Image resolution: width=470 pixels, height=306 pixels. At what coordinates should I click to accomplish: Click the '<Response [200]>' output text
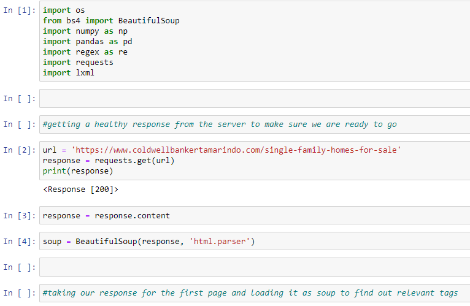80,189
